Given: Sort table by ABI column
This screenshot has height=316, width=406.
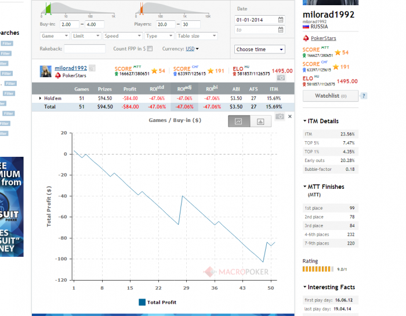Looking at the screenshot, I should 236,89.
